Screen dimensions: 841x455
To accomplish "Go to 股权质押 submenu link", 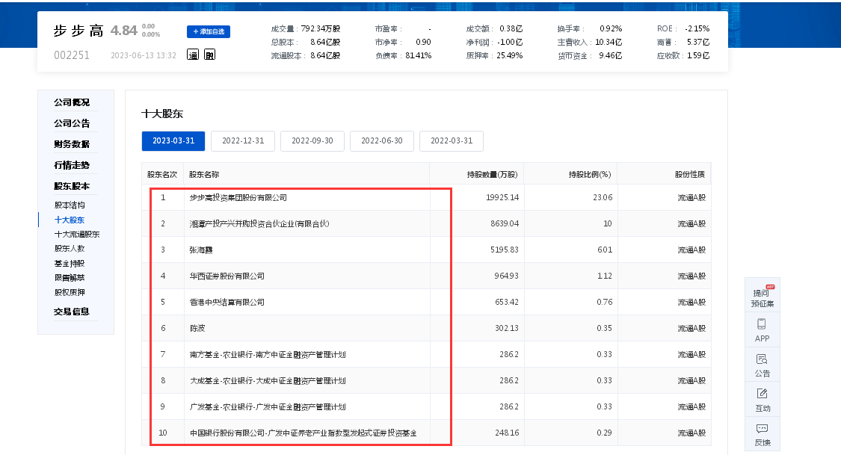I will click(x=70, y=292).
